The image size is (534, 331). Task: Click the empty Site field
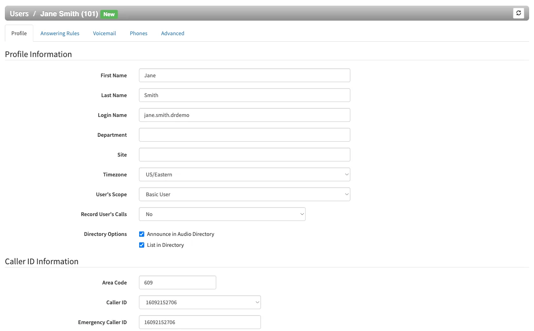click(244, 155)
